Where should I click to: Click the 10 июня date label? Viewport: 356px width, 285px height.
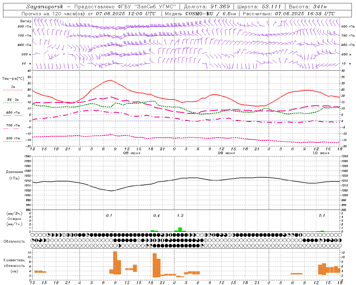coord(321,153)
